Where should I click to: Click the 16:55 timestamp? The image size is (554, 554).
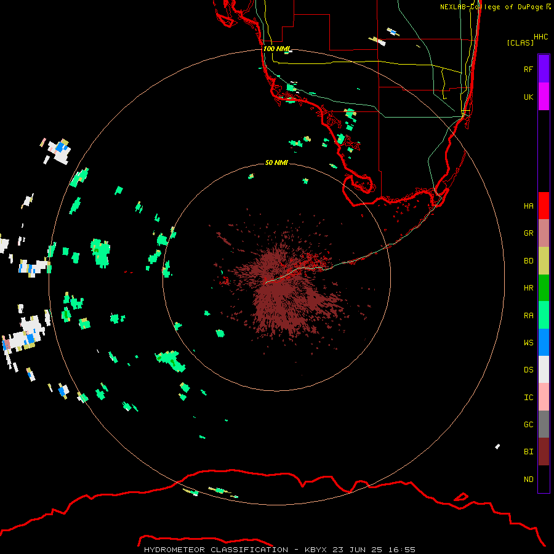click(x=402, y=550)
